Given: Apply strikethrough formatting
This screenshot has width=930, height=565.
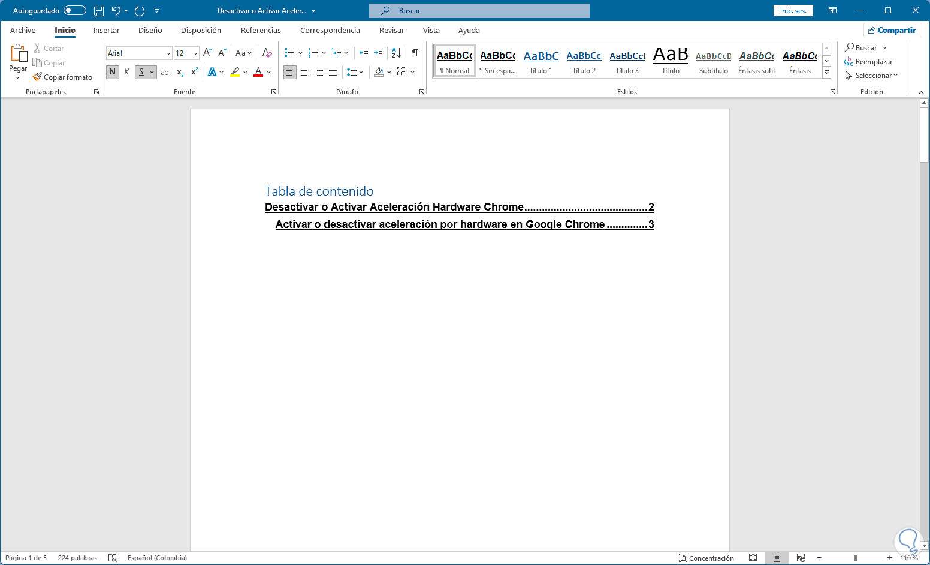Looking at the screenshot, I should point(165,72).
